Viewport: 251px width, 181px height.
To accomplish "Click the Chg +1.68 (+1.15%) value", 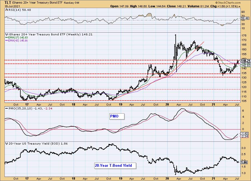I will 224,6.
